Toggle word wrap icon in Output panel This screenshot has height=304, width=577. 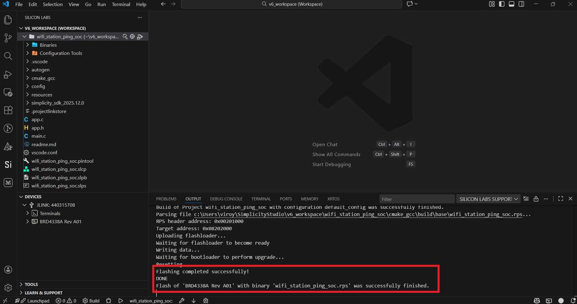526,198
